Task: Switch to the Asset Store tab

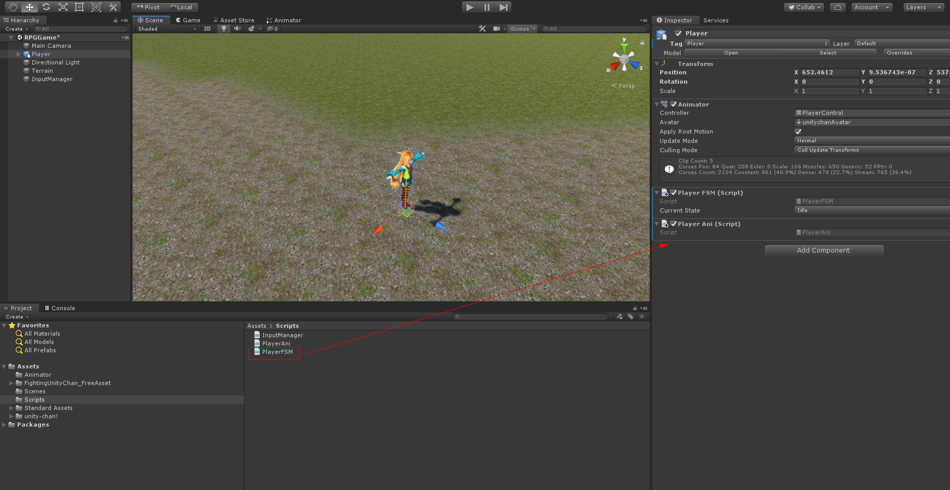Action: (x=234, y=20)
